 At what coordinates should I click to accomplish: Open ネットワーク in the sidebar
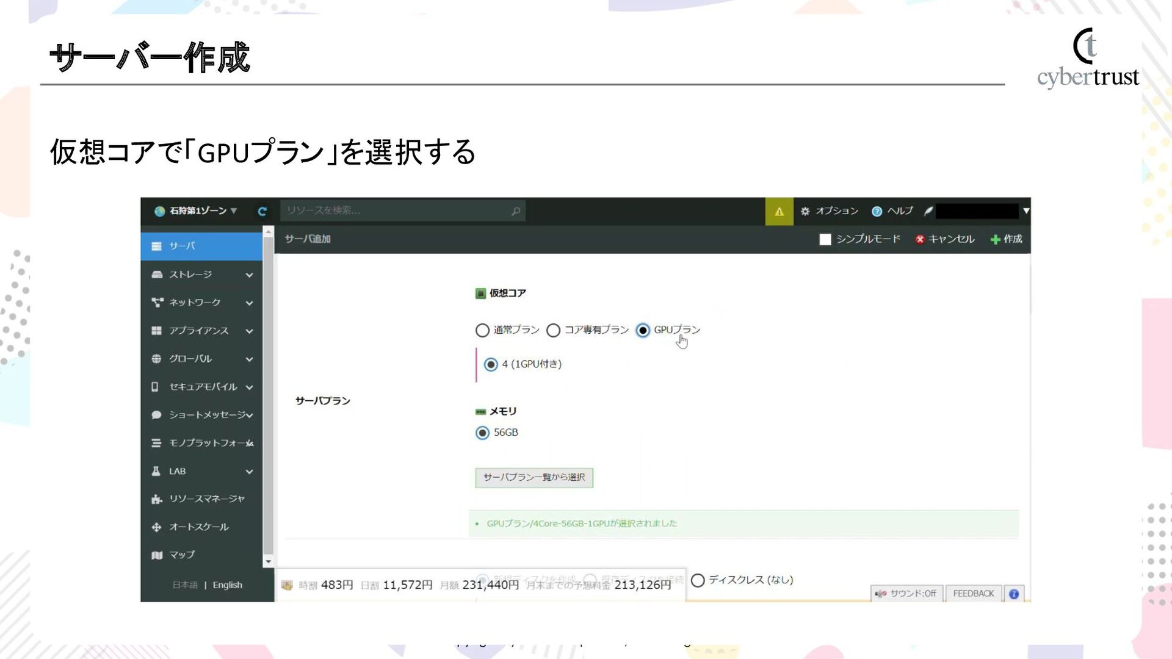coord(201,303)
